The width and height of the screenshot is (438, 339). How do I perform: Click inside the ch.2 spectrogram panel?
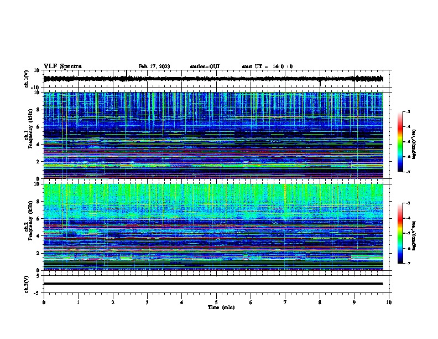tap(213, 227)
